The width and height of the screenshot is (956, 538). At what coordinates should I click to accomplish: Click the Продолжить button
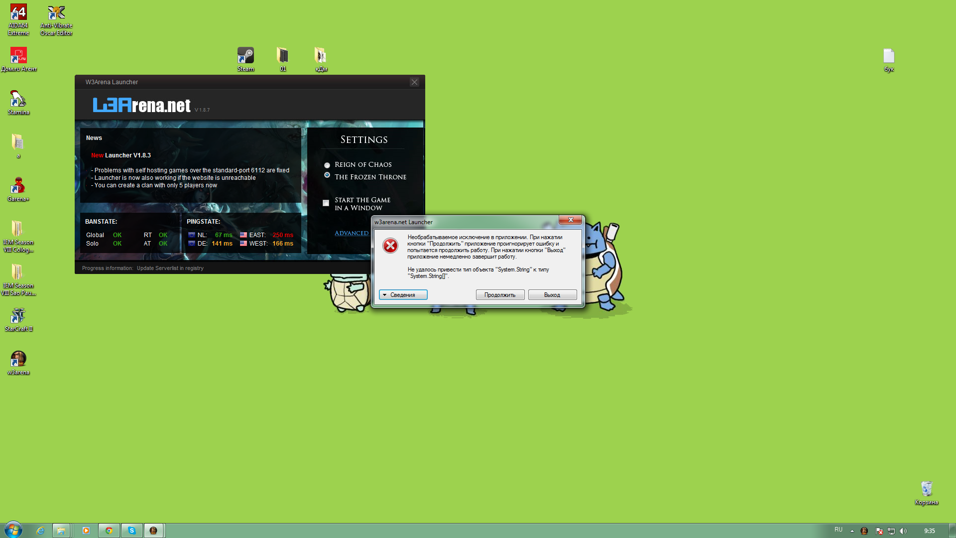[500, 295]
